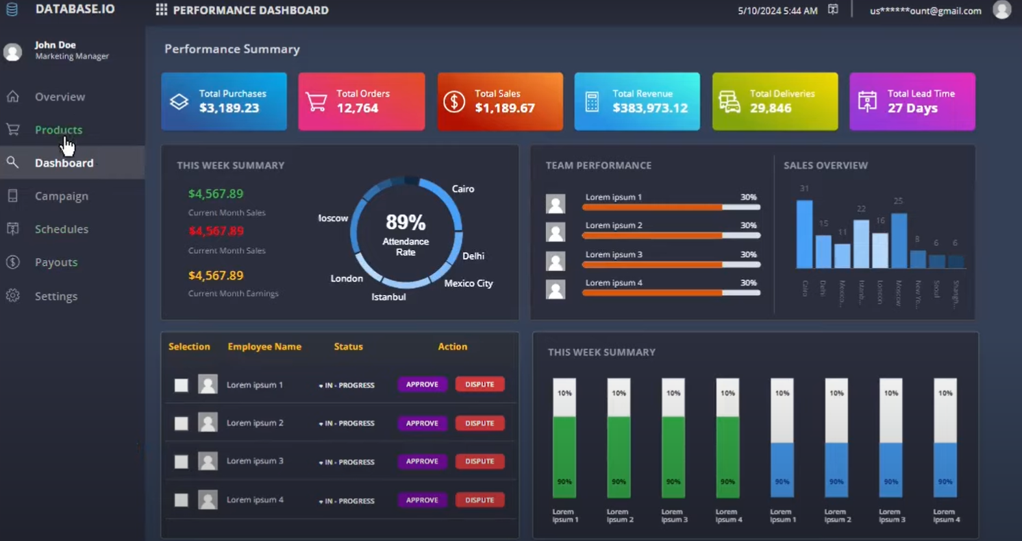
Task: Check the selection box for Lorem ipsum 3
Action: click(x=181, y=462)
